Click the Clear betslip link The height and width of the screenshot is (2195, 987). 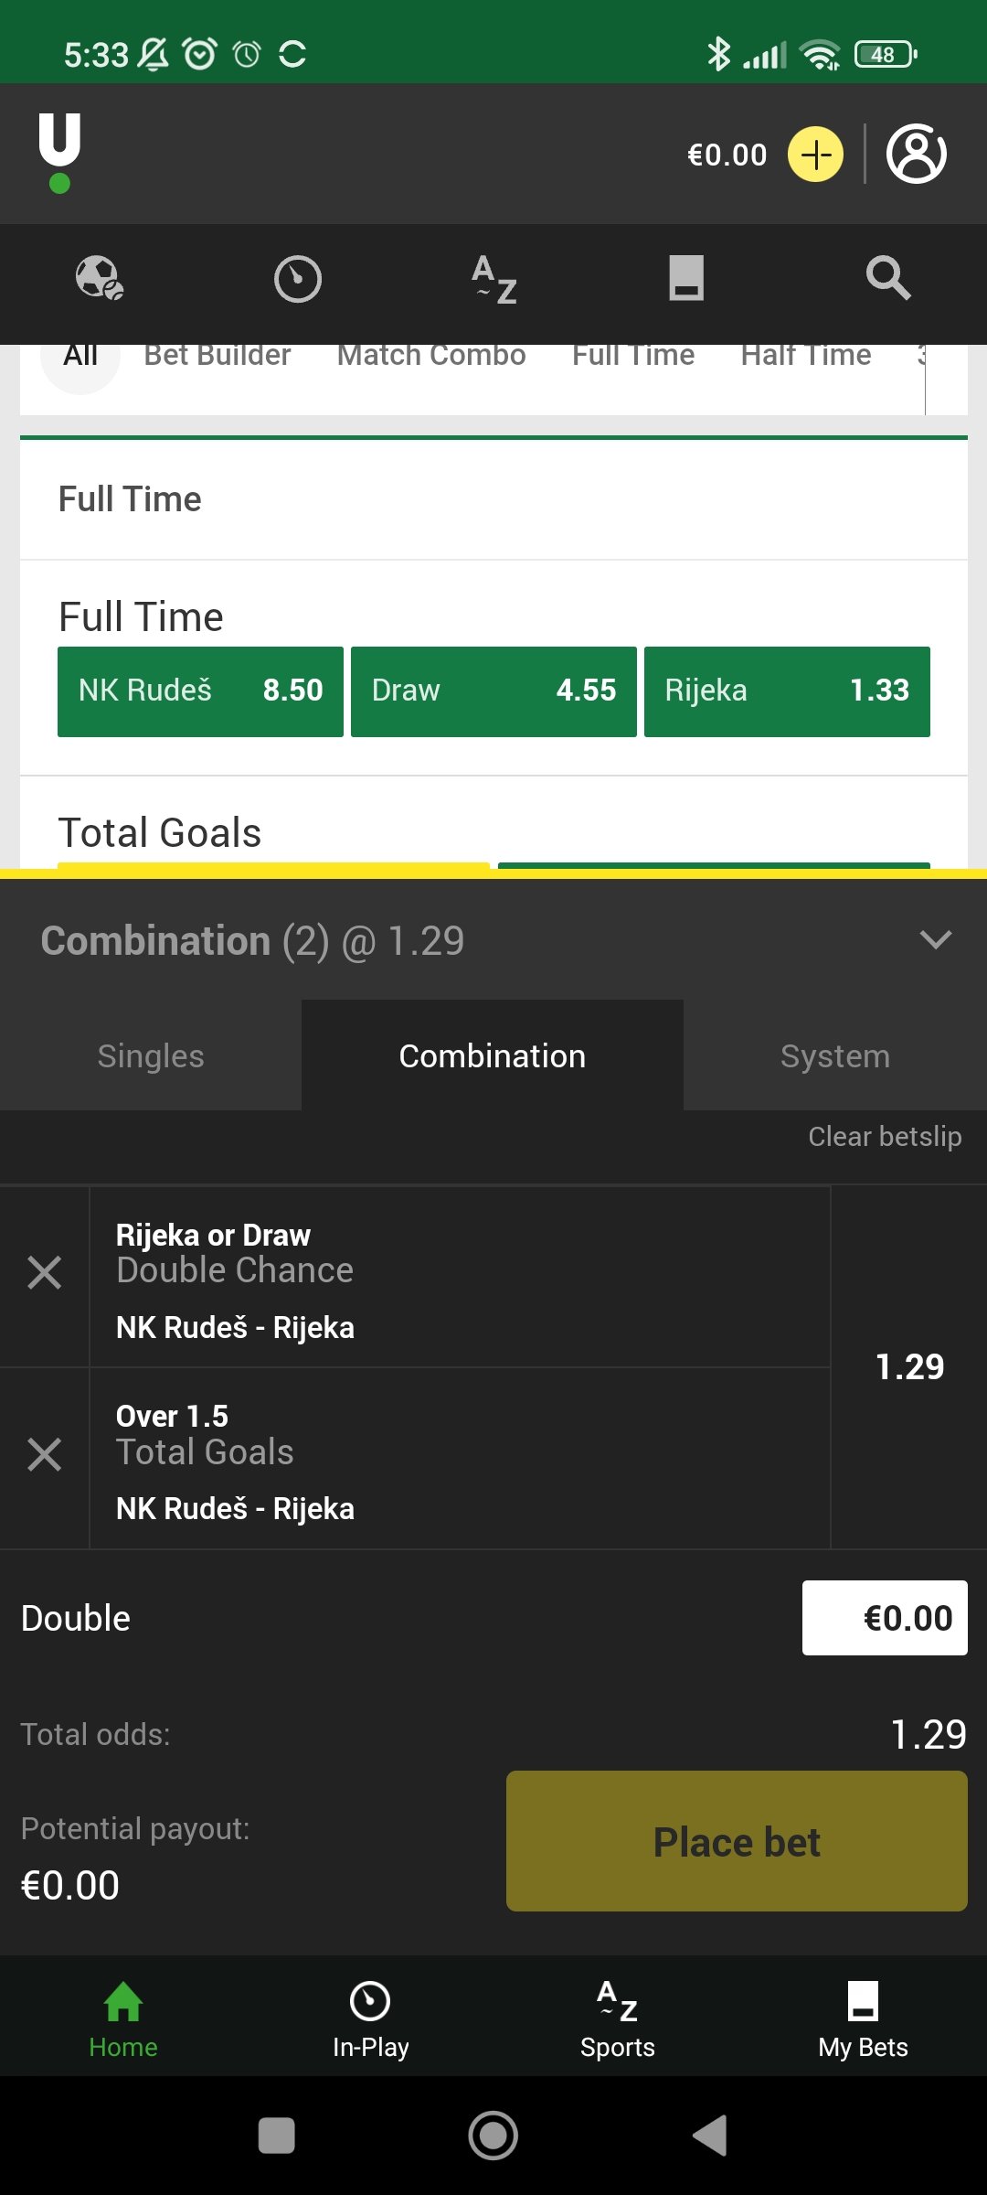pyautogui.click(x=884, y=1137)
